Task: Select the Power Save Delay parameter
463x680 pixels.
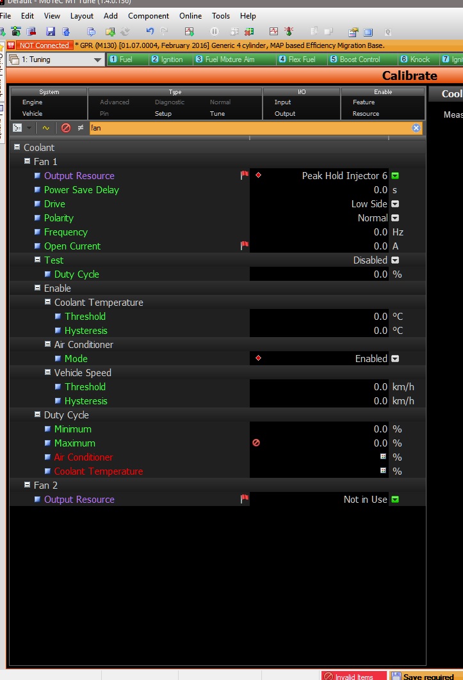Action: coord(81,189)
